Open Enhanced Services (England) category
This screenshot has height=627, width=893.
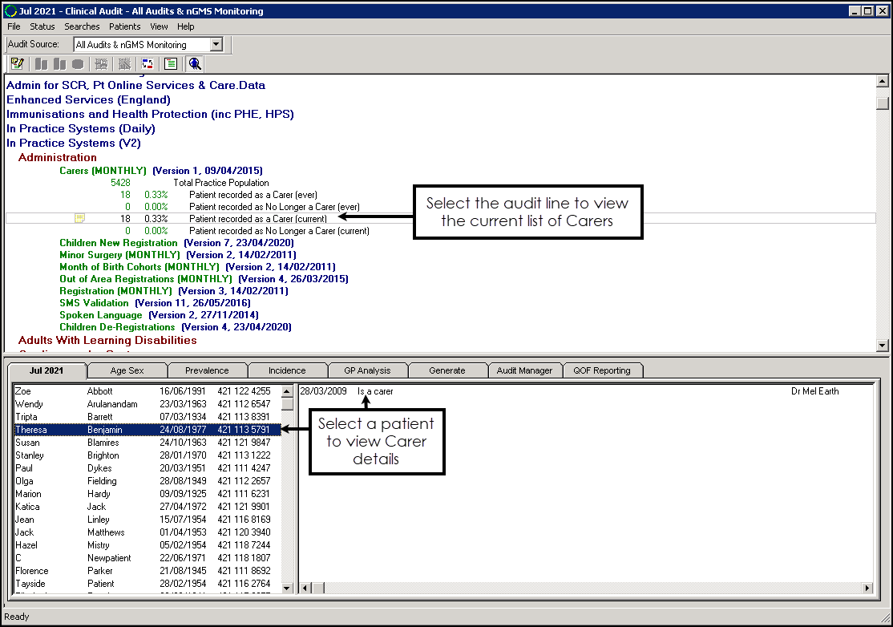coord(88,100)
